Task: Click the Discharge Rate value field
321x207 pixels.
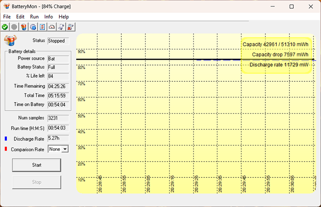Action: coord(58,138)
